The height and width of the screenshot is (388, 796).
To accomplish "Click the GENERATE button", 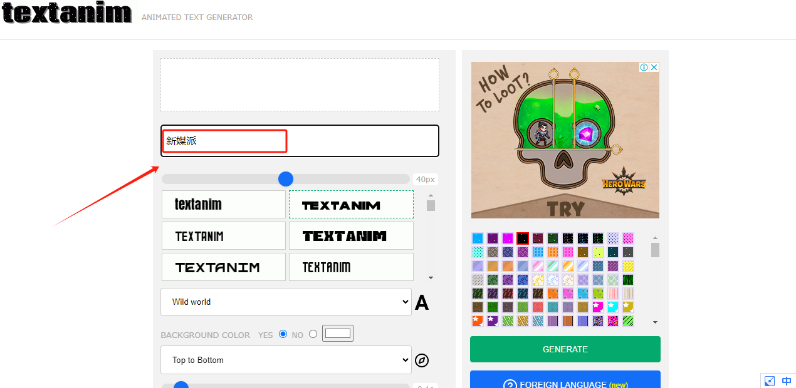I will [565, 349].
